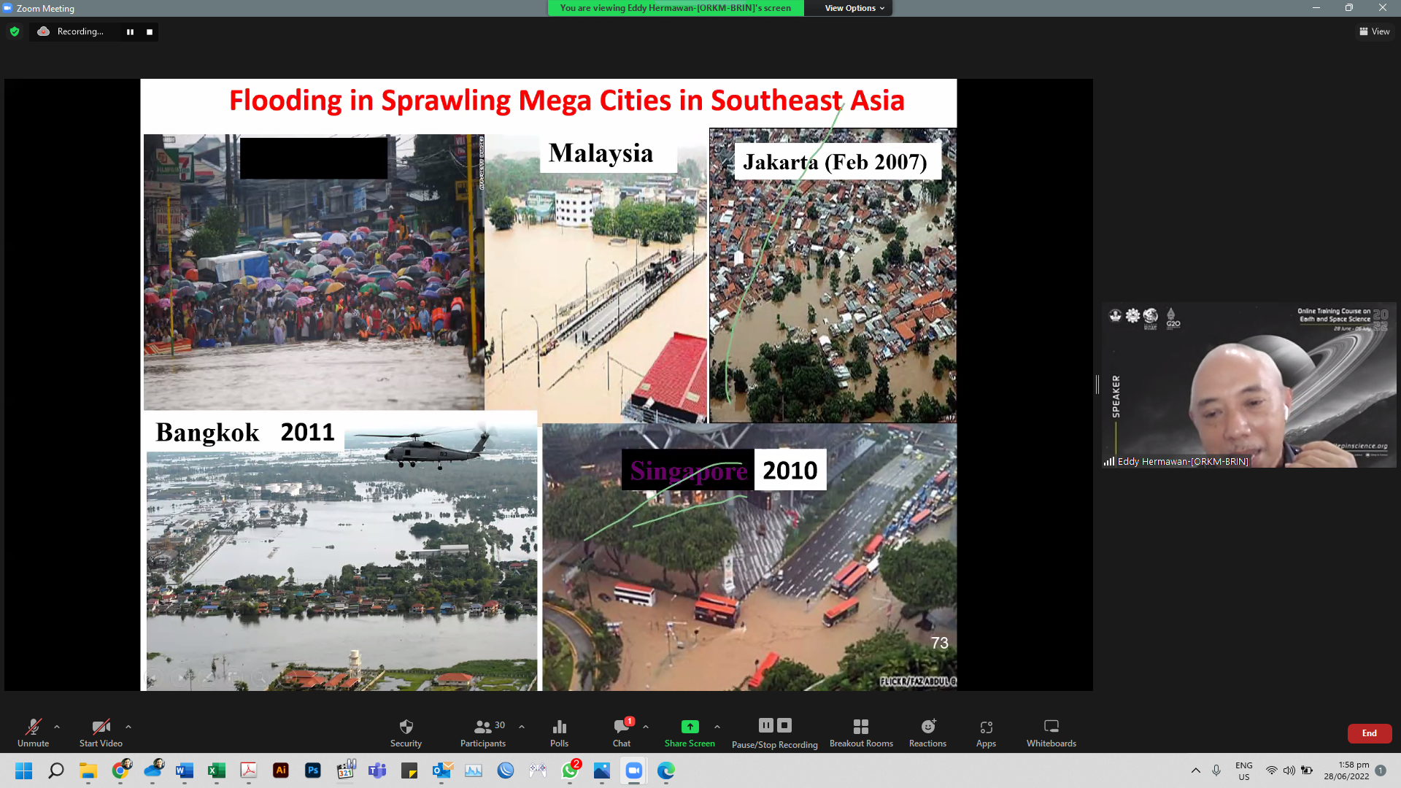The image size is (1401, 788).
Task: Click the red End meeting button
Action: (x=1369, y=733)
